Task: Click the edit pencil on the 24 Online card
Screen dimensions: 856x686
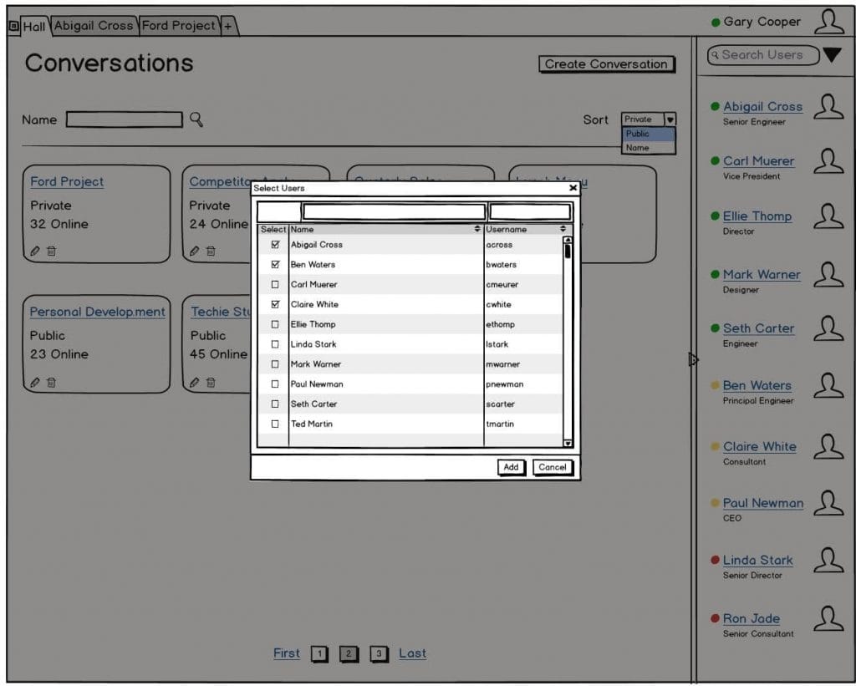Action: [x=194, y=251]
